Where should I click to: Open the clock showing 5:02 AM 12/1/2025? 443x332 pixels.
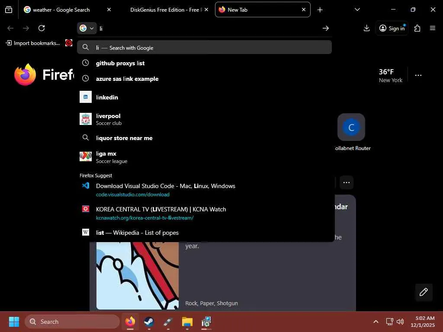423,322
